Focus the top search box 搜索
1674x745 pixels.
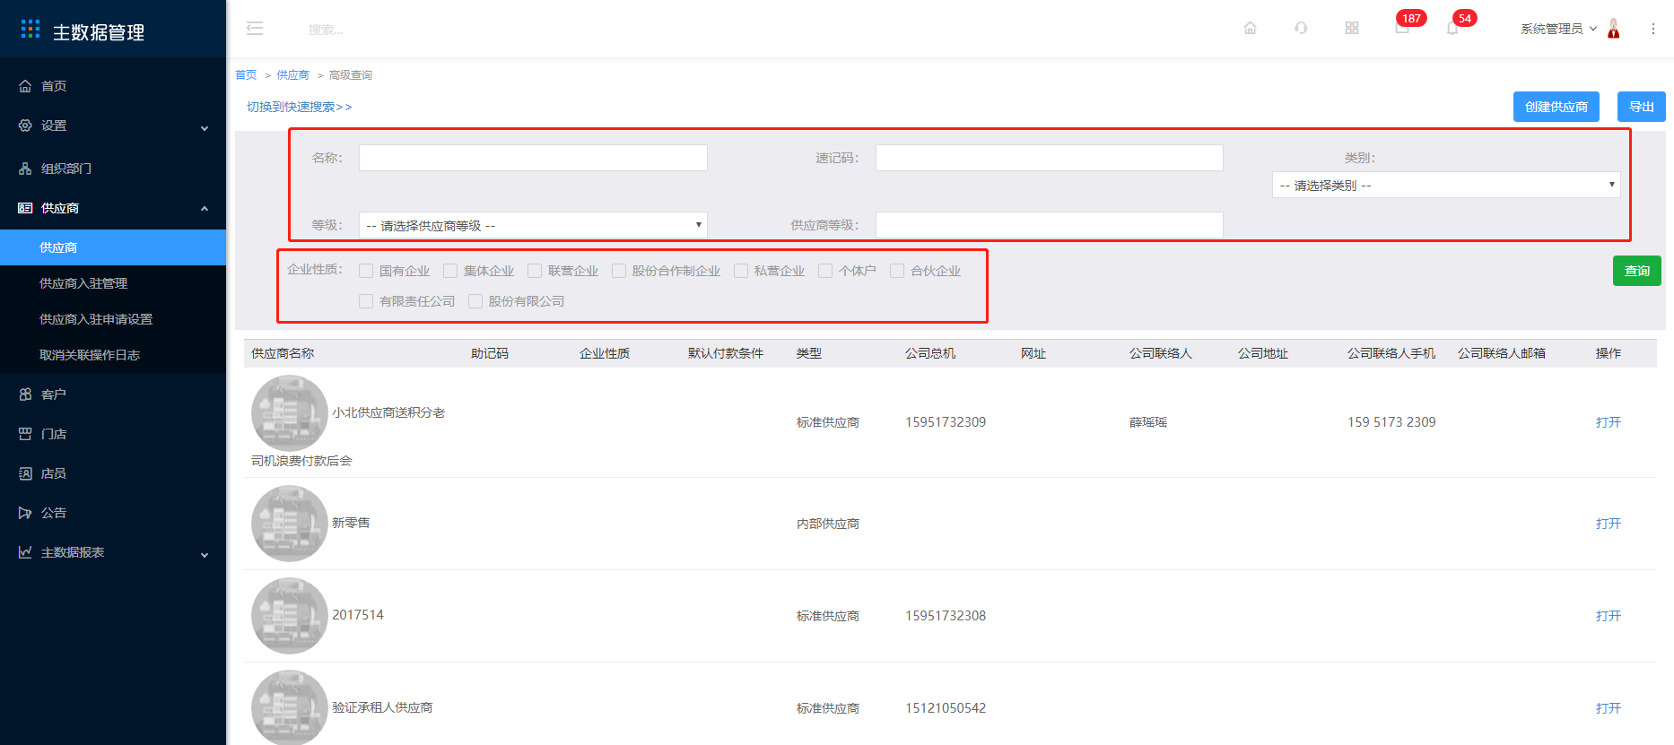click(326, 30)
